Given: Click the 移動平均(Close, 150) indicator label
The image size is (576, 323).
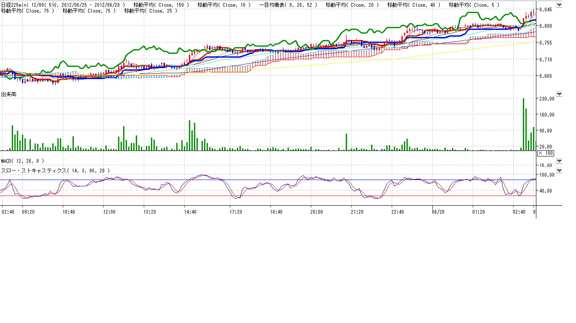Looking at the screenshot, I should [x=161, y=5].
